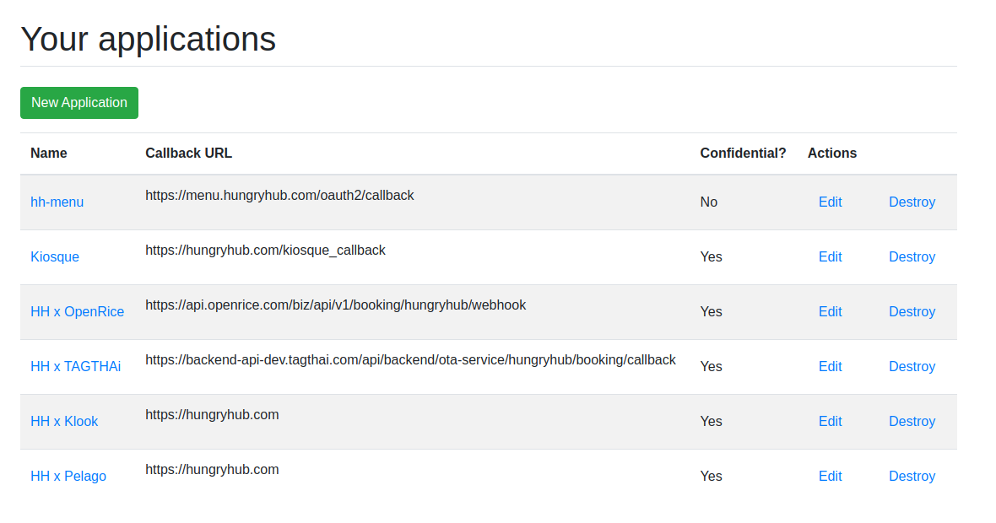996x523 pixels.
Task: Destroy the Kiosque application
Action: pyautogui.click(x=912, y=257)
